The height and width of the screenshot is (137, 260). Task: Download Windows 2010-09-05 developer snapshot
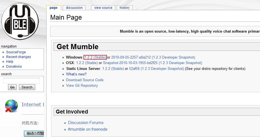click(x=153, y=57)
